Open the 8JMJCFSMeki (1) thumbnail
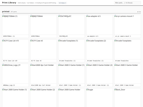This screenshot has width=143, height=107. [15, 25]
